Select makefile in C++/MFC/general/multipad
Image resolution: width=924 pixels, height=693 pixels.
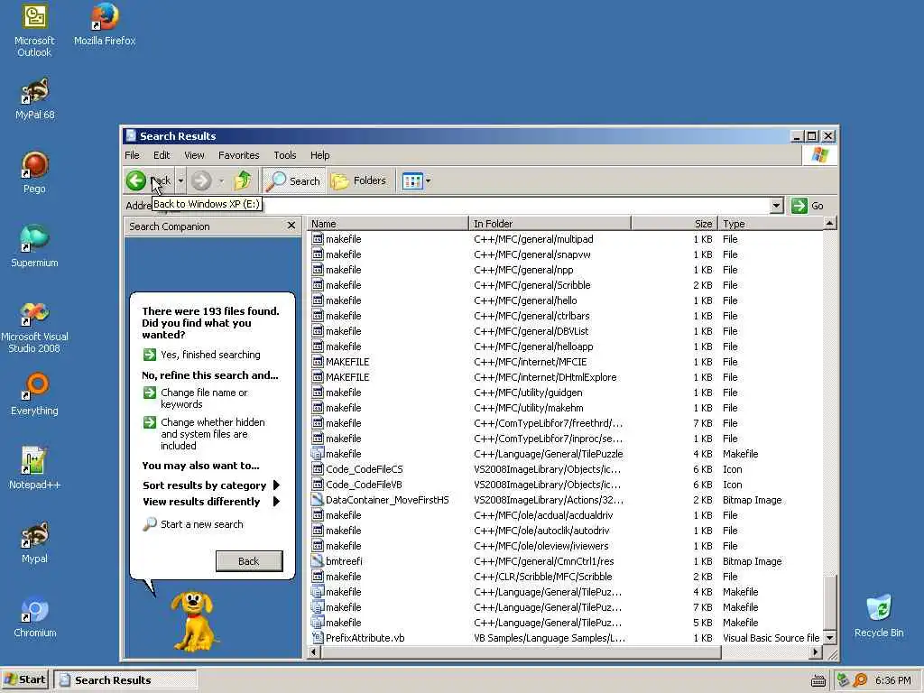344,239
